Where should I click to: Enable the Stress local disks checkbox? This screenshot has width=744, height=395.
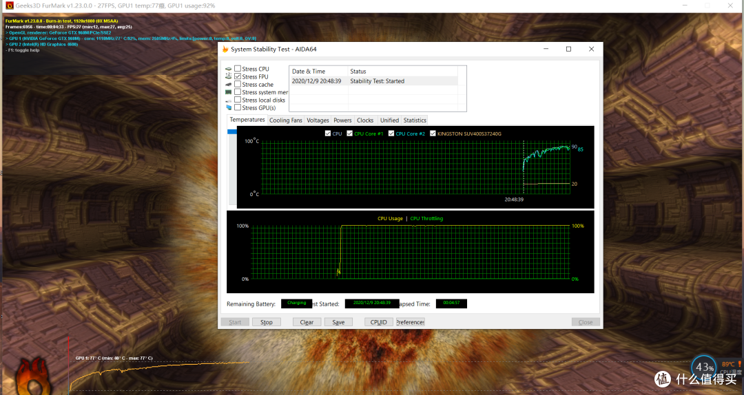coord(238,100)
